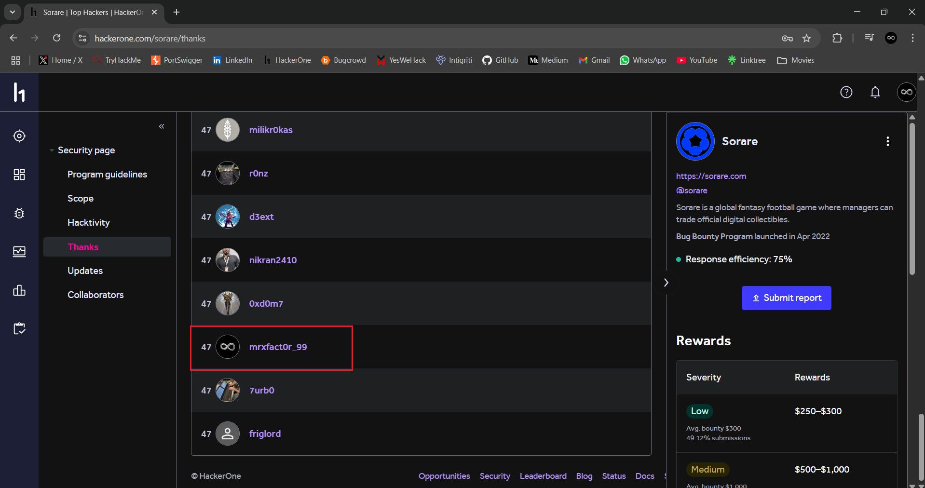Viewport: 925px width, 488px height.
Task: Open the help question mark icon
Action: coord(846,92)
